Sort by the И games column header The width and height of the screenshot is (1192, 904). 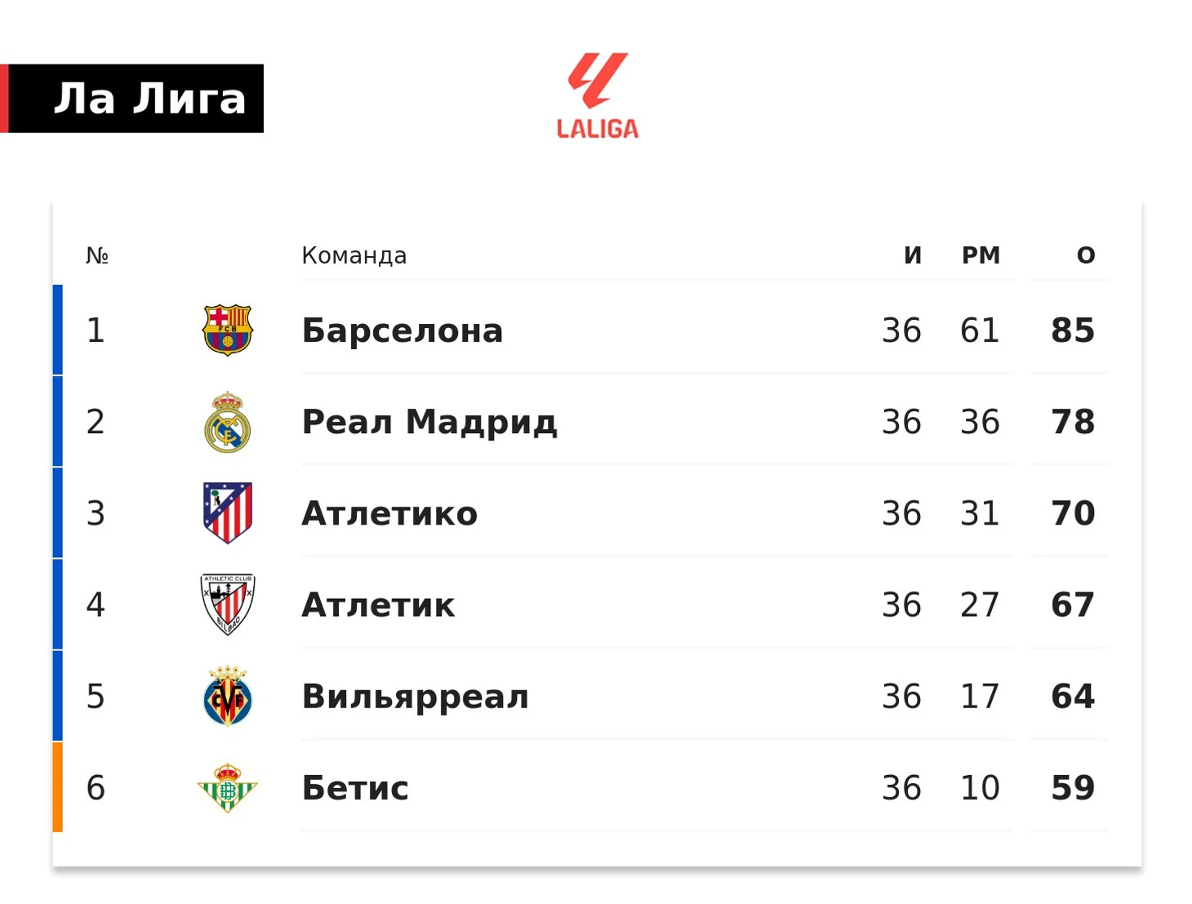click(913, 255)
